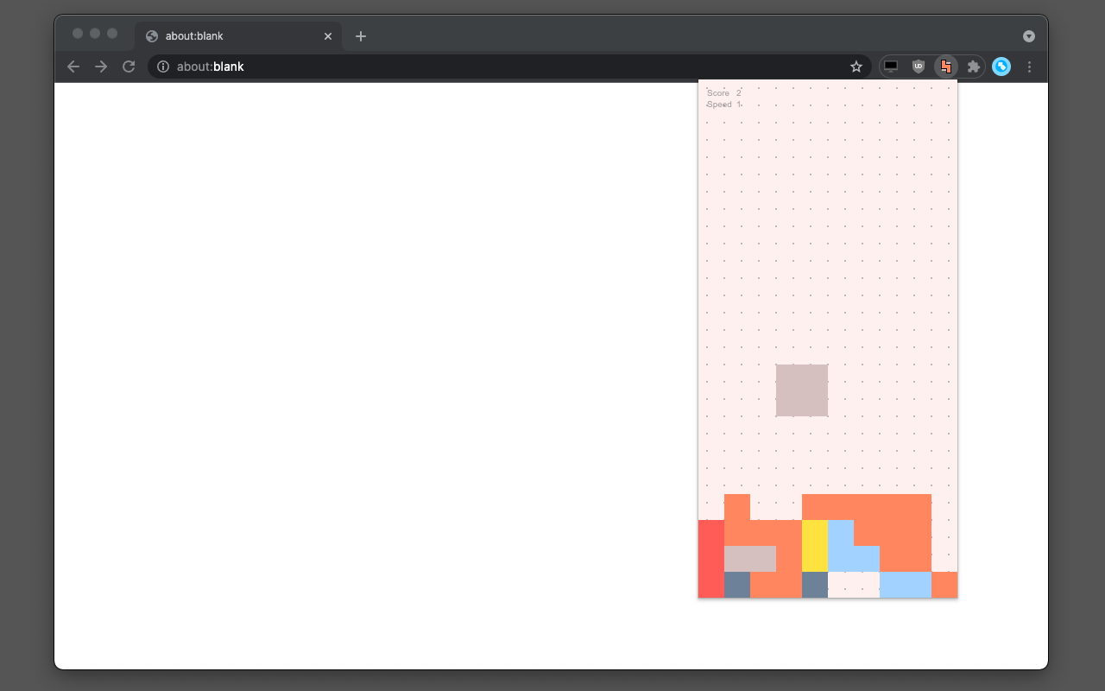Bookmark this page with the star icon

[x=856, y=67]
